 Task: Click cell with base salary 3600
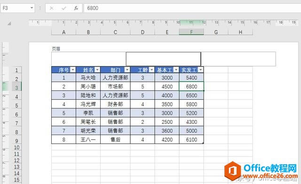pyautogui.click(x=167, y=131)
